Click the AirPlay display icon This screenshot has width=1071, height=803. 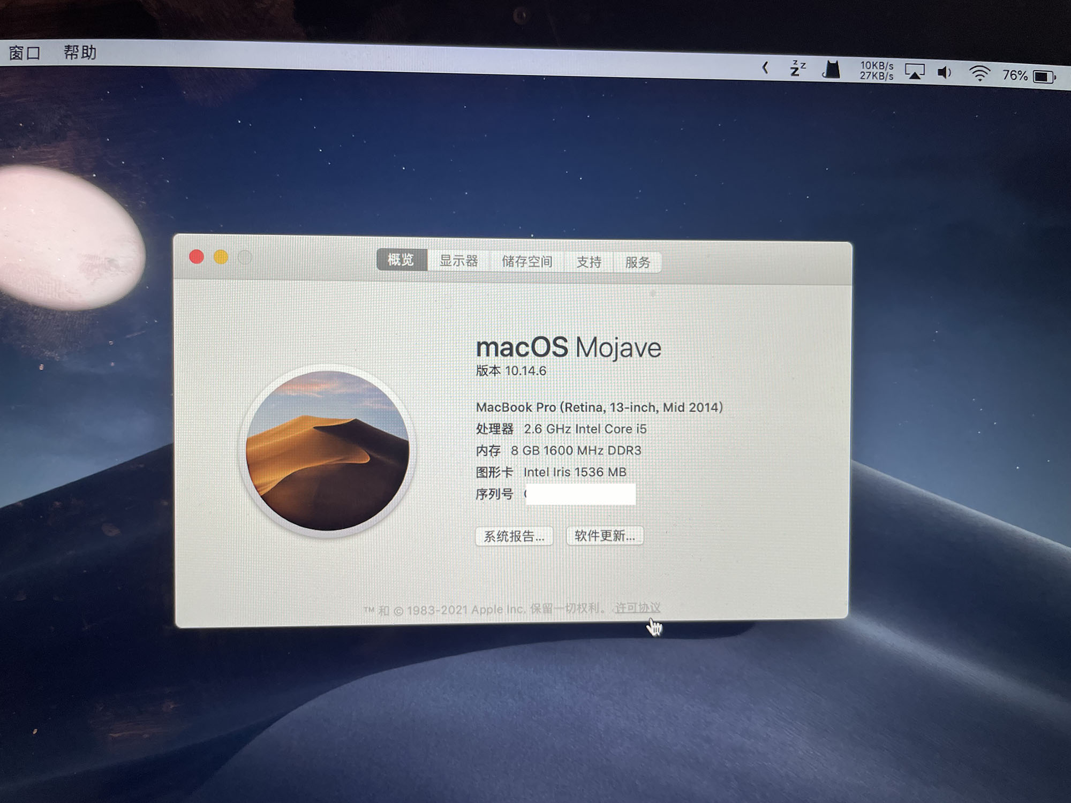914,72
